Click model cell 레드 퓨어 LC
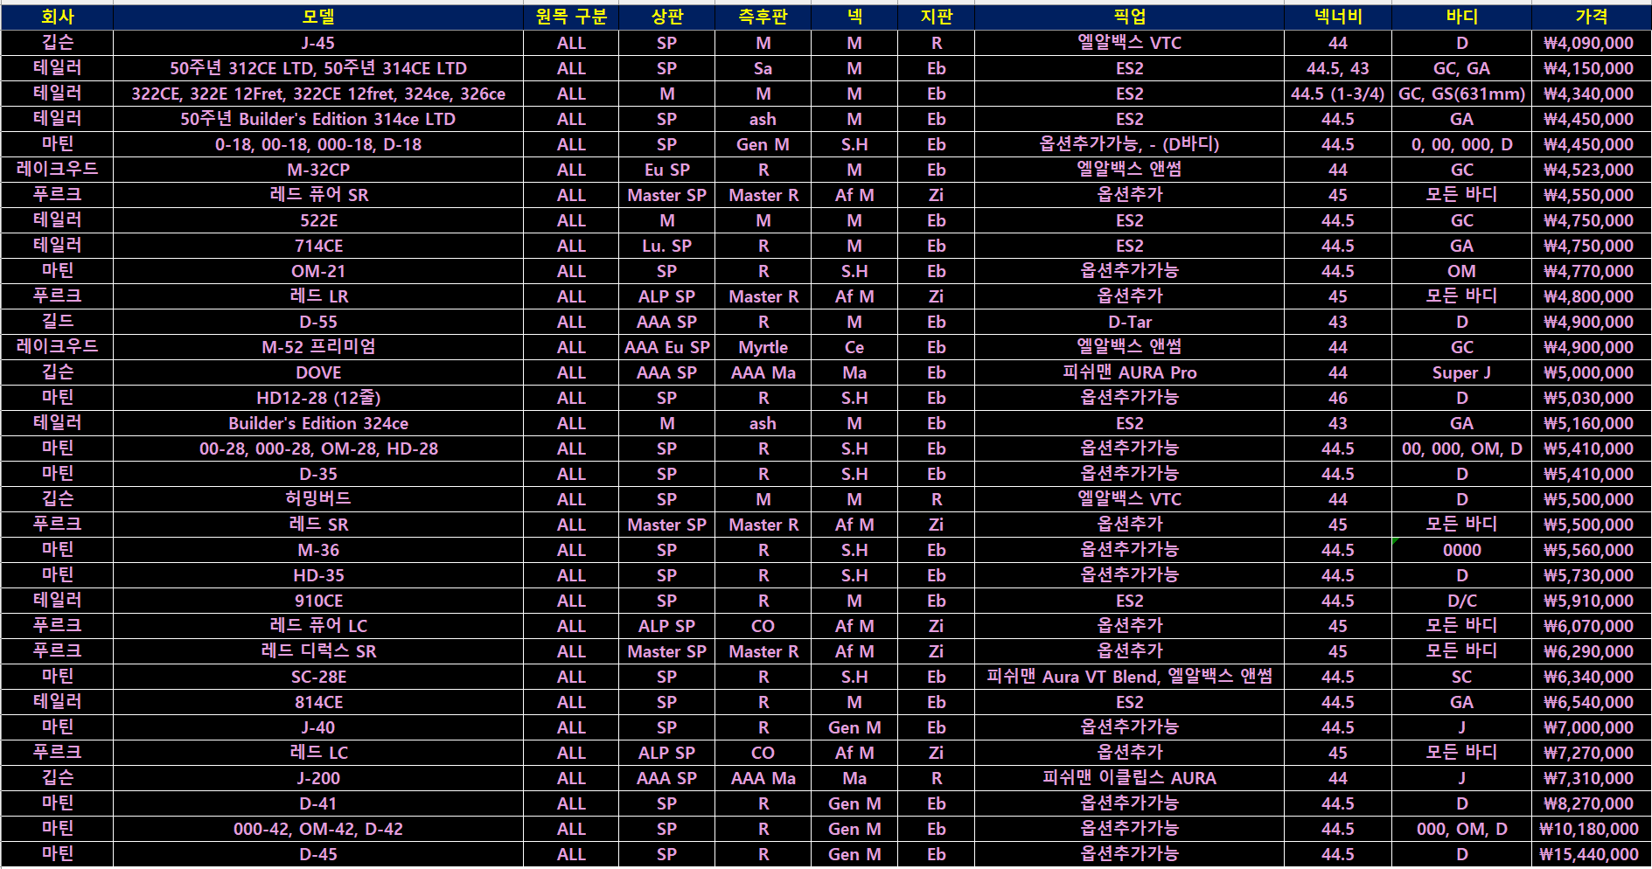The width and height of the screenshot is (1652, 869). (x=318, y=626)
